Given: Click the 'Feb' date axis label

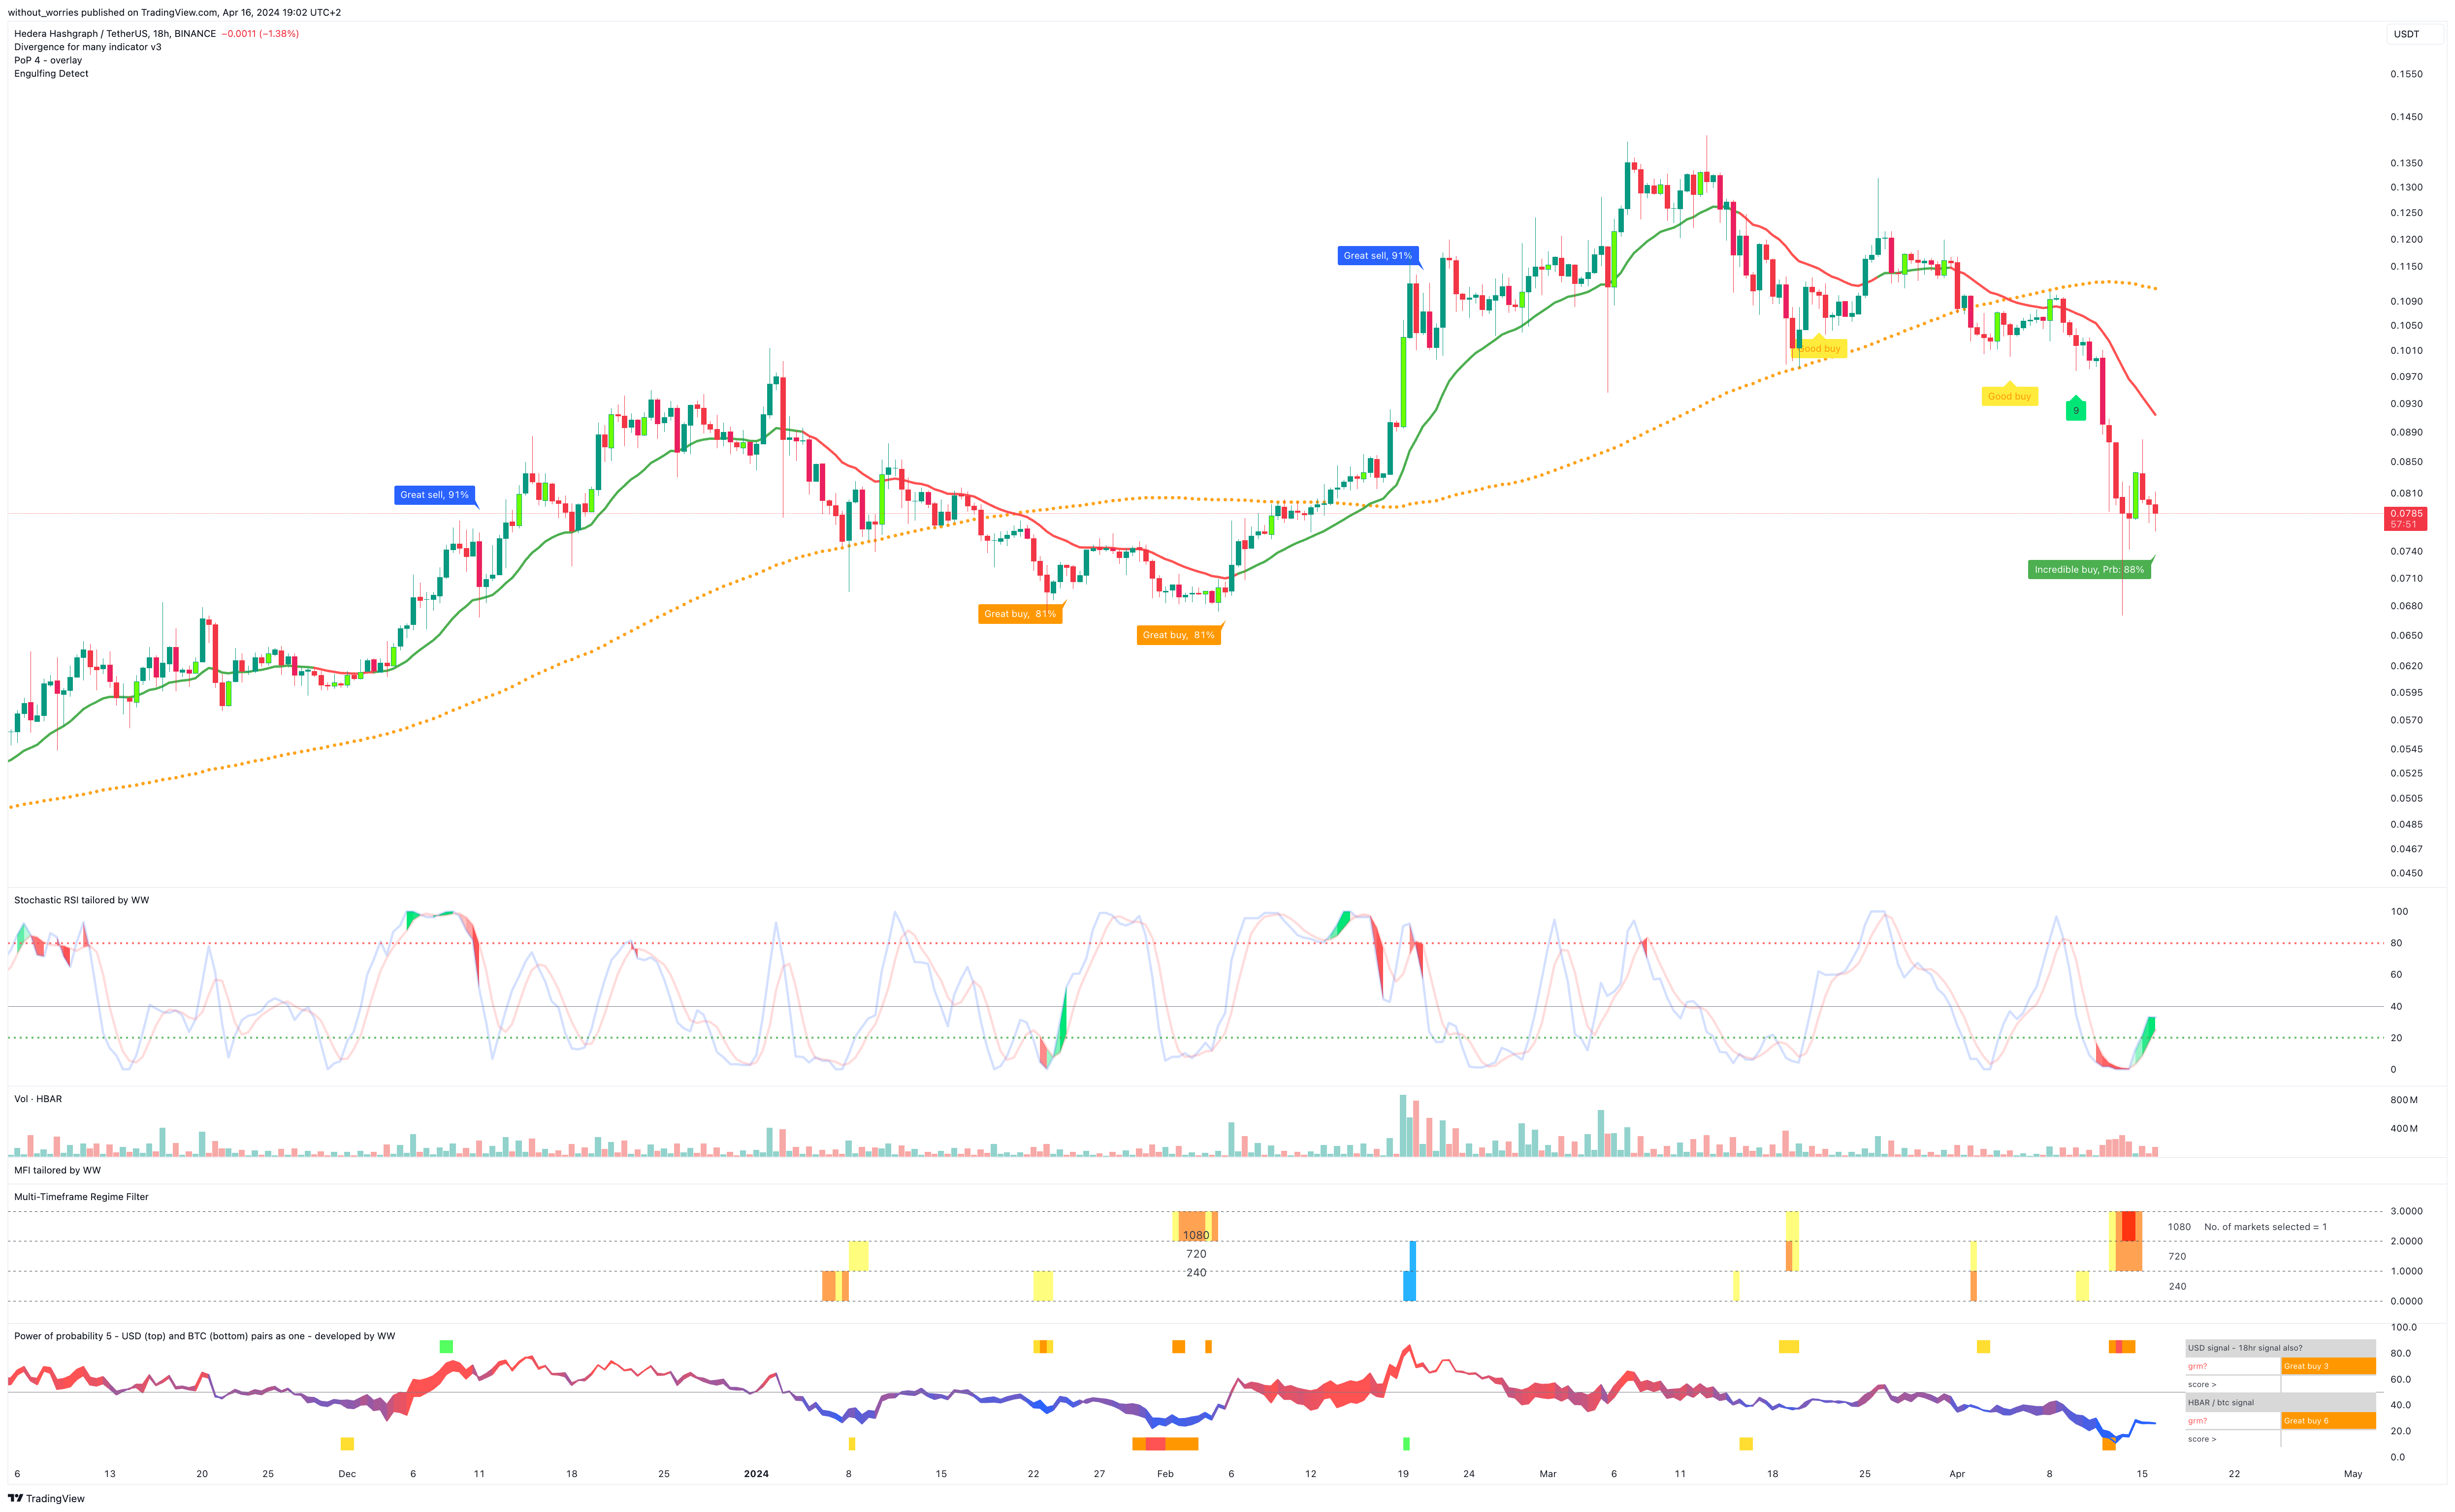Looking at the screenshot, I should (1165, 1474).
